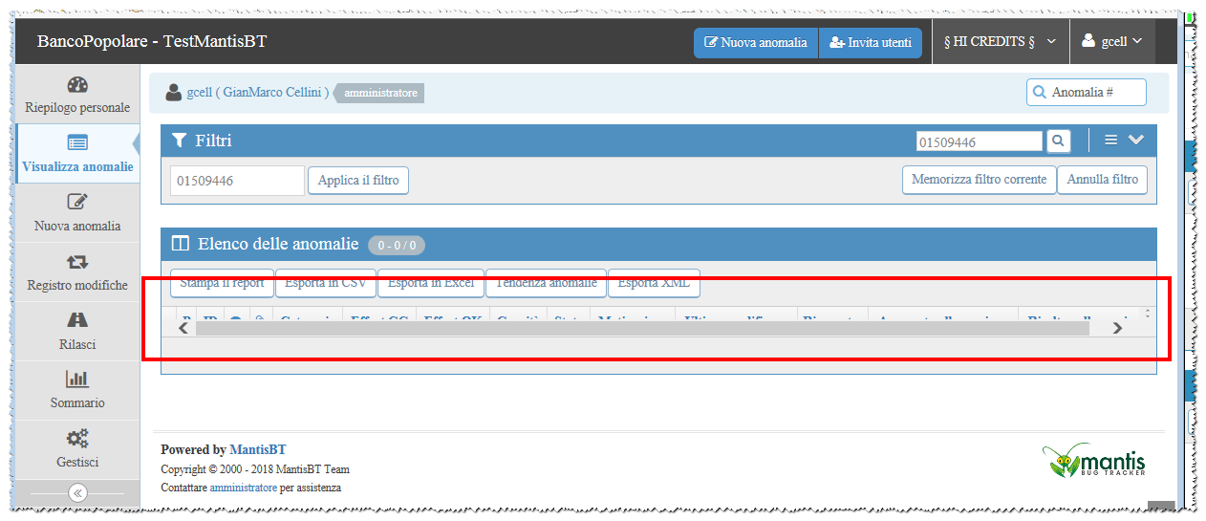
Task: Collapse the sidebar with double-arrow button
Action: [77, 493]
